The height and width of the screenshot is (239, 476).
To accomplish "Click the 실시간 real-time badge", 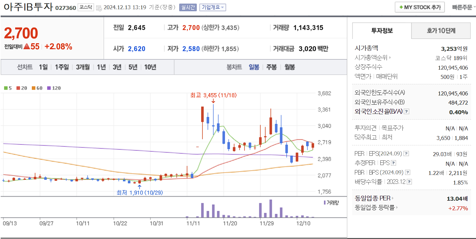I will coord(188,7).
